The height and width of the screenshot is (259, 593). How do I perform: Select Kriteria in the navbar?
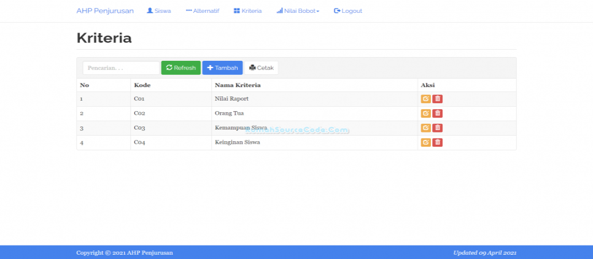(x=247, y=11)
